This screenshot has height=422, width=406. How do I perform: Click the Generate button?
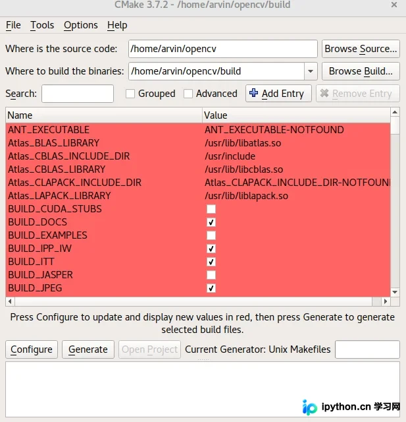click(88, 349)
